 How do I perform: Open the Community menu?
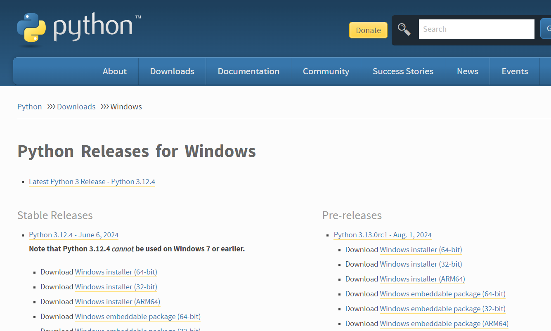point(326,71)
